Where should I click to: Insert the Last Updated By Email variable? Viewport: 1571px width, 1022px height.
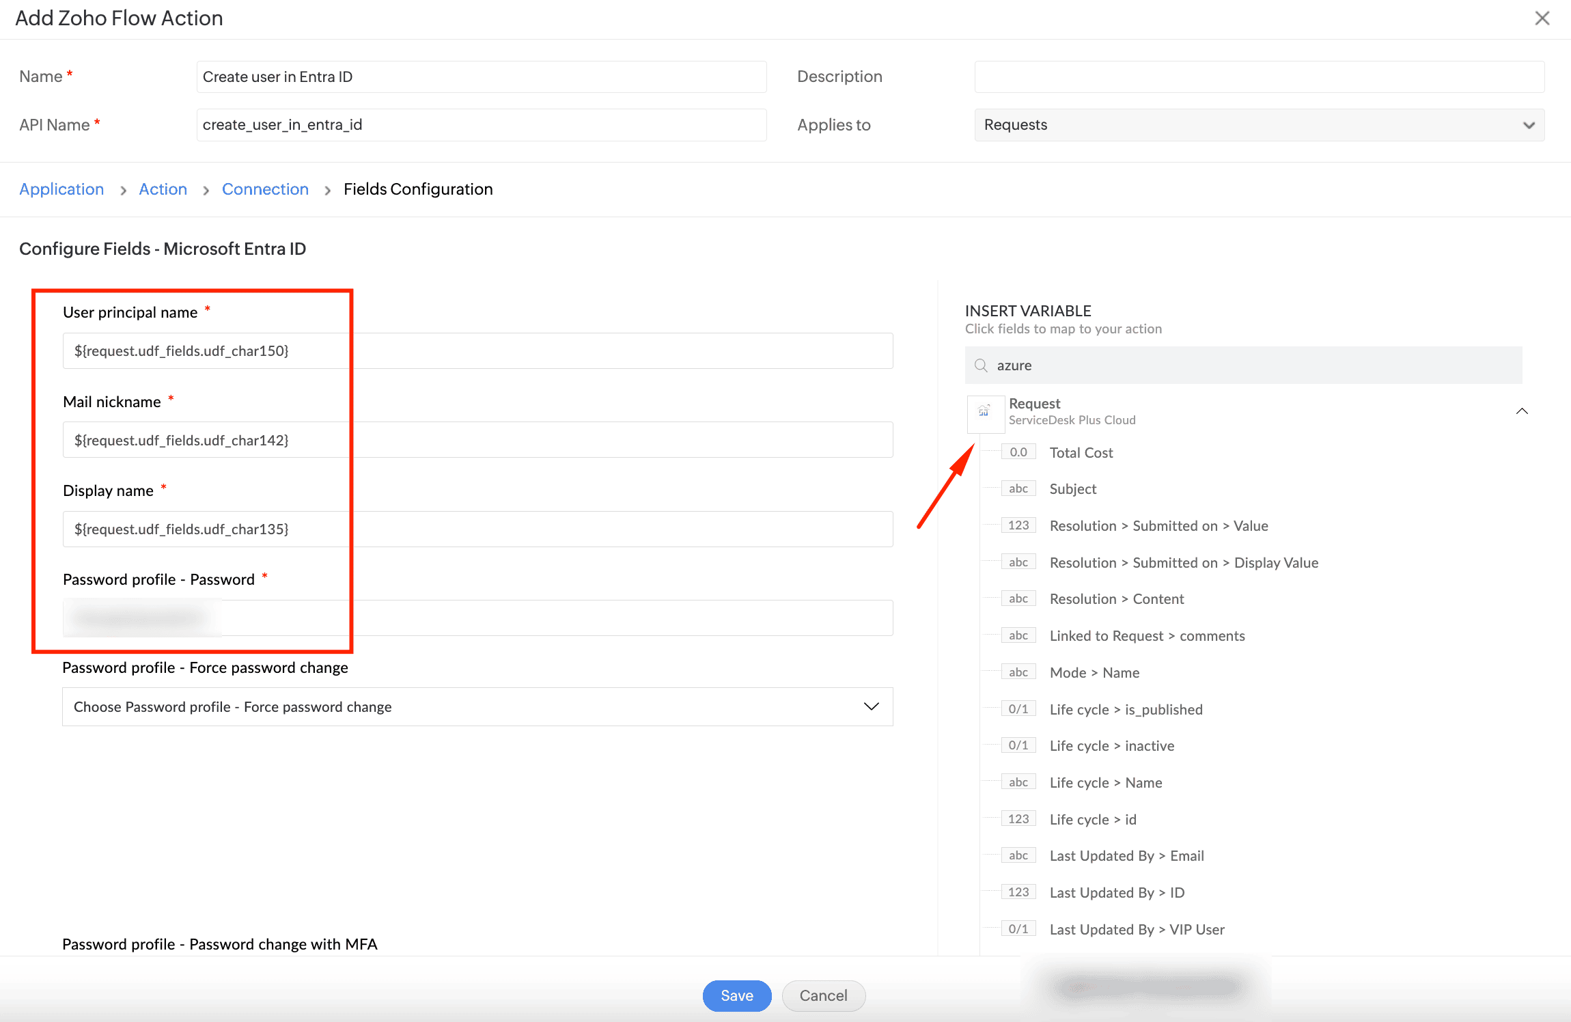click(x=1126, y=856)
